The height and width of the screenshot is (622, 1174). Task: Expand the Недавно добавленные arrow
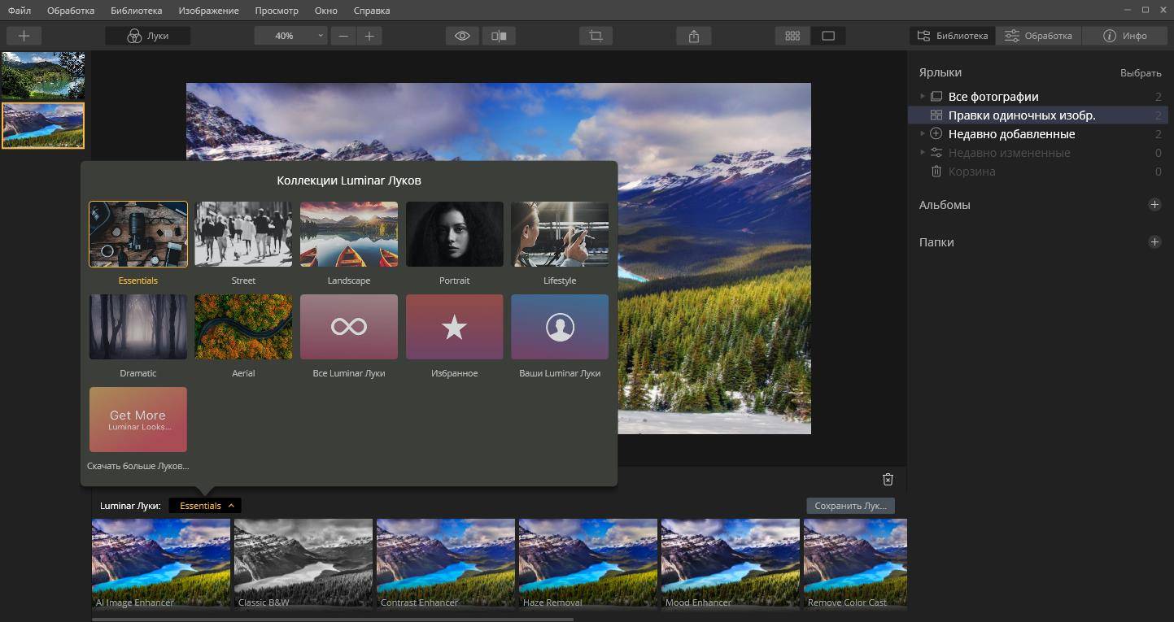click(x=923, y=134)
